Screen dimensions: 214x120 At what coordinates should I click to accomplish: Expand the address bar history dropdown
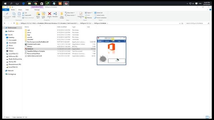180,23
